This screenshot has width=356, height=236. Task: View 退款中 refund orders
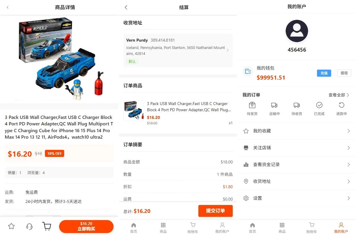click(342, 108)
